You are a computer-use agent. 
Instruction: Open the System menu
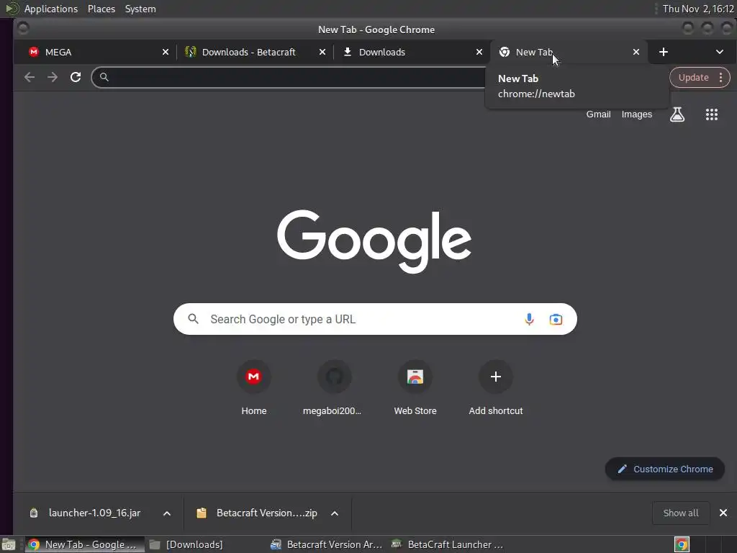[140, 9]
